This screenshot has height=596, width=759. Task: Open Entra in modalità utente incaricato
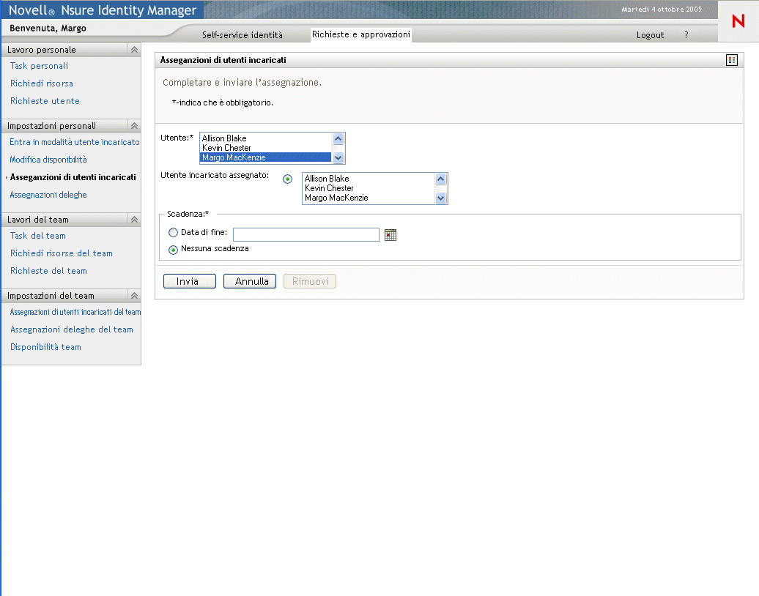(x=75, y=142)
